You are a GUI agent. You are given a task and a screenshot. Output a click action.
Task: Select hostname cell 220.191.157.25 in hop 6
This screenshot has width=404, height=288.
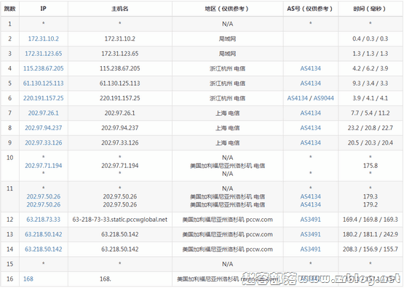point(120,98)
